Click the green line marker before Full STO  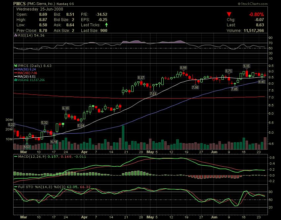point(16,187)
